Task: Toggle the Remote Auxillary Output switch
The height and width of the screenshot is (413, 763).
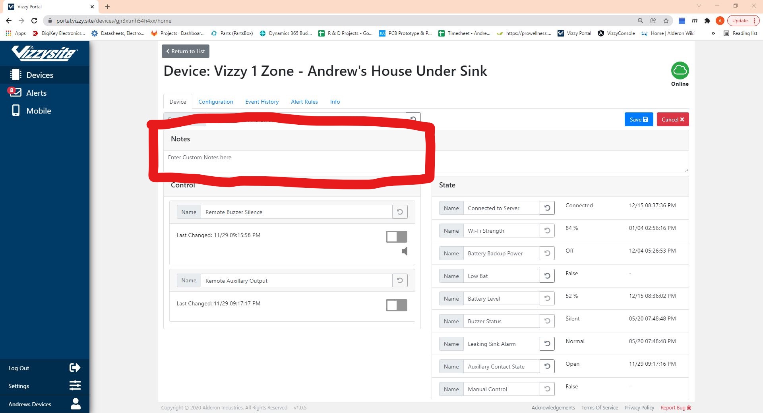Action: pos(397,305)
